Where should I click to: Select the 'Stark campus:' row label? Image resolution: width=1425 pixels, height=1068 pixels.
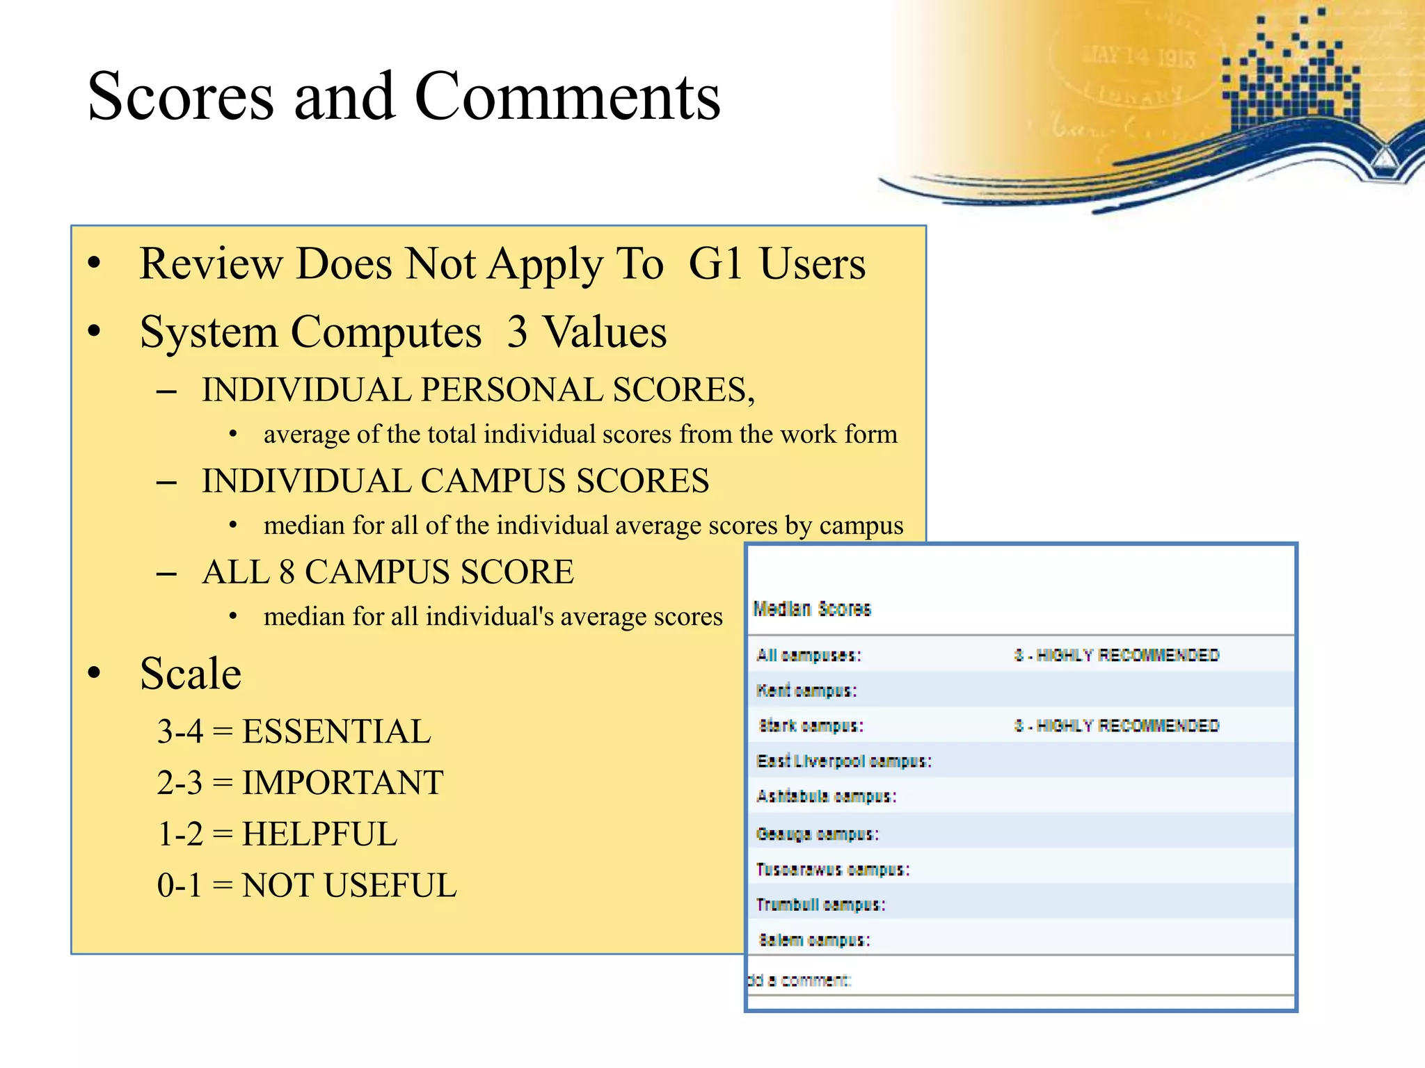click(x=811, y=726)
